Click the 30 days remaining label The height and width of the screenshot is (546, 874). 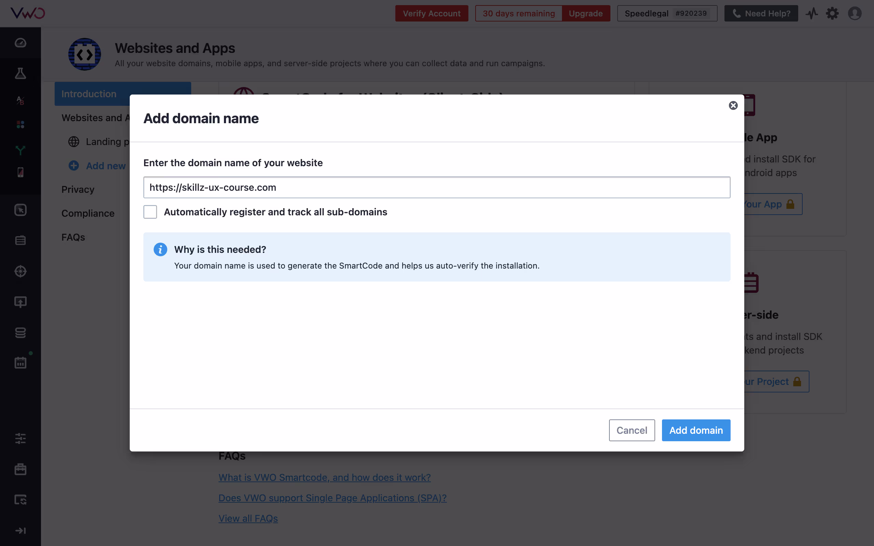[519, 13]
